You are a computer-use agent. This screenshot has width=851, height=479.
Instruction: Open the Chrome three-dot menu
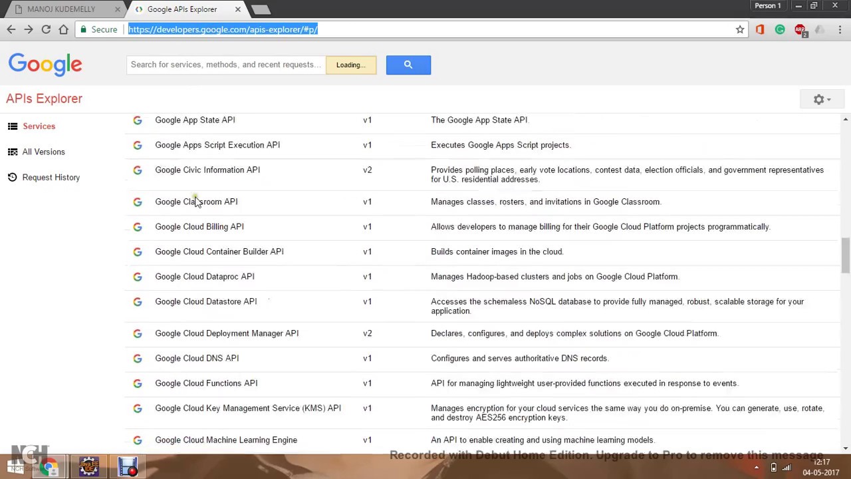pyautogui.click(x=840, y=29)
